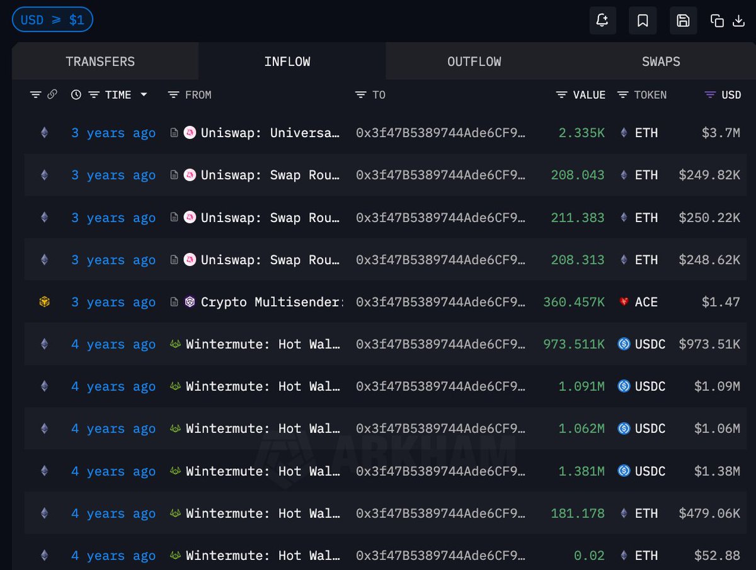Click contract document icon beside Crypto Multisender
This screenshot has width=756, height=570.
pos(175,302)
